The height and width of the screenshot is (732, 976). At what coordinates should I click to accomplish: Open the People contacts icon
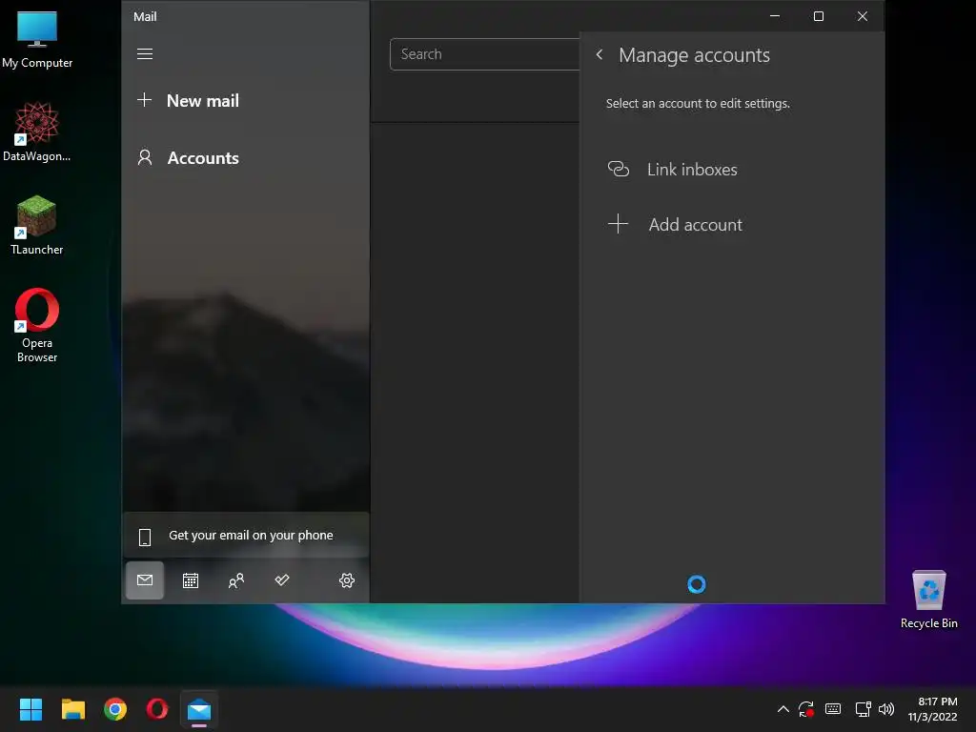tap(236, 580)
